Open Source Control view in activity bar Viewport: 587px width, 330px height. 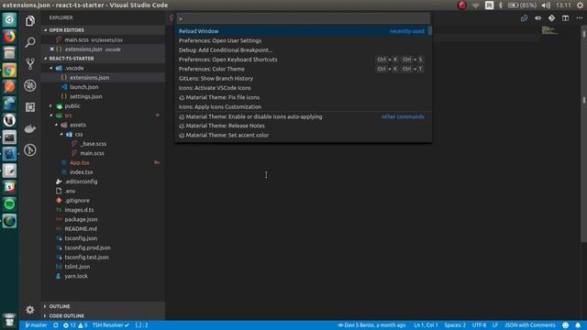[x=30, y=64]
